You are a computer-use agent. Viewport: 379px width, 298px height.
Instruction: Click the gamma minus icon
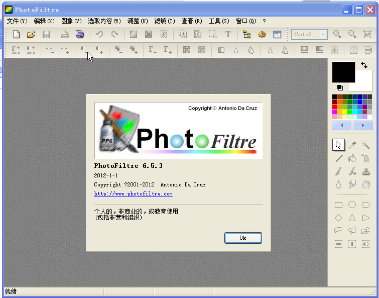coord(153,50)
